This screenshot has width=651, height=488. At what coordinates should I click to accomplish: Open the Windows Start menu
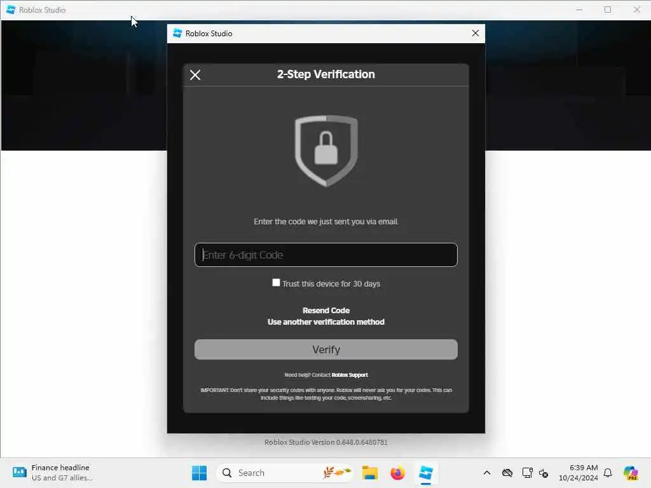click(x=199, y=473)
